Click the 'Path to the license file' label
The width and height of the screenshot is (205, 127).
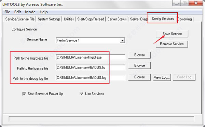[32, 68]
